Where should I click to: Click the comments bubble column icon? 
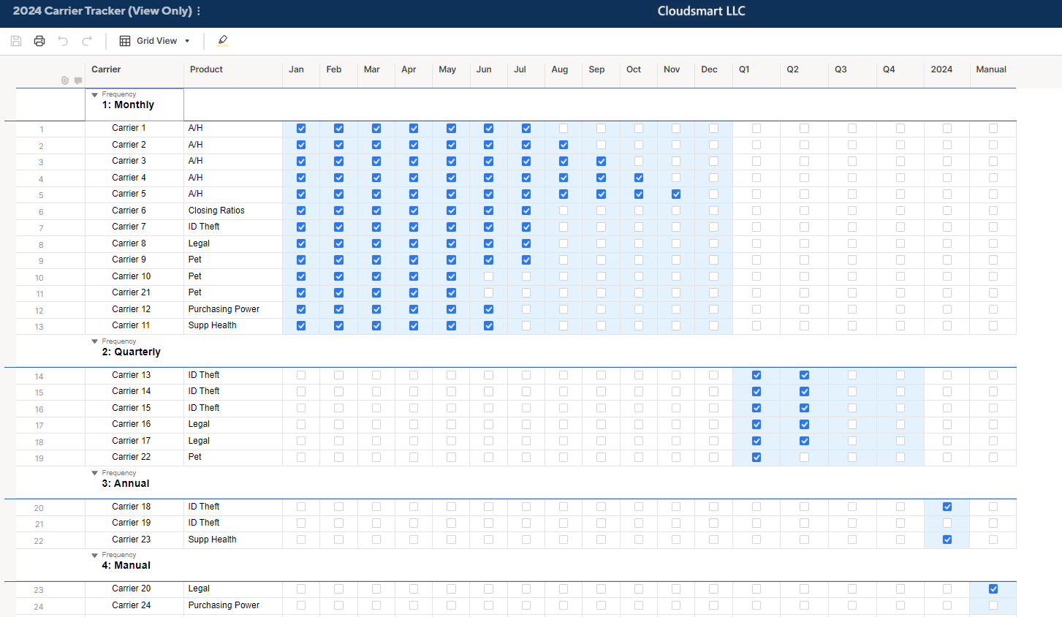pyautogui.click(x=78, y=80)
